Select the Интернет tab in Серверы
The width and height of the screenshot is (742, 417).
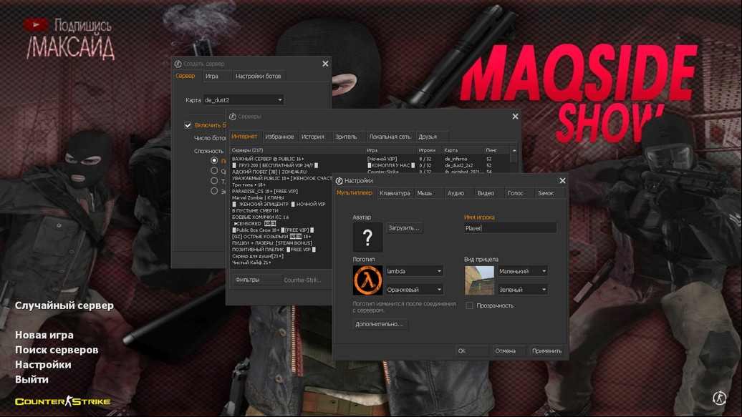tap(244, 137)
